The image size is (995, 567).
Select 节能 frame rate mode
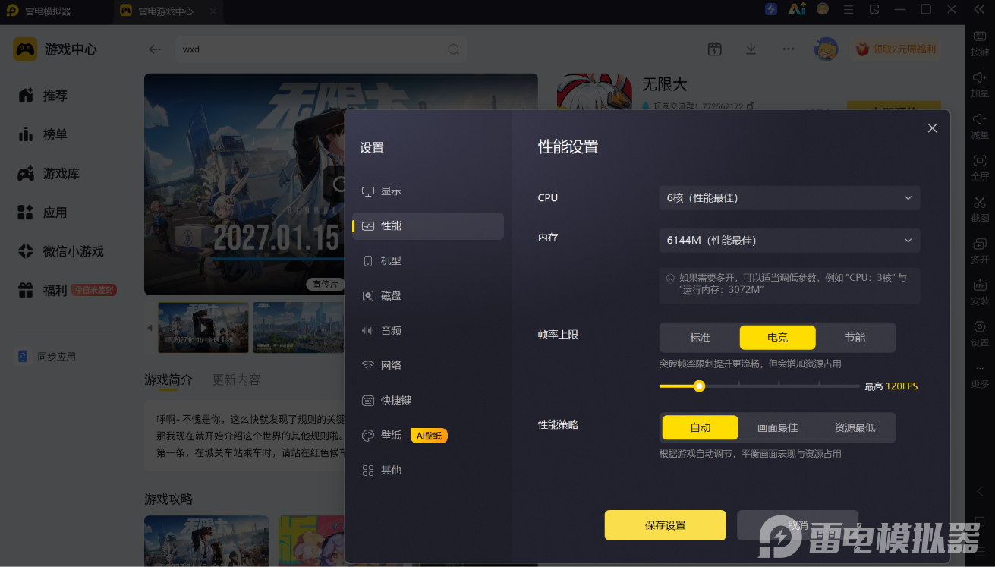[855, 337]
